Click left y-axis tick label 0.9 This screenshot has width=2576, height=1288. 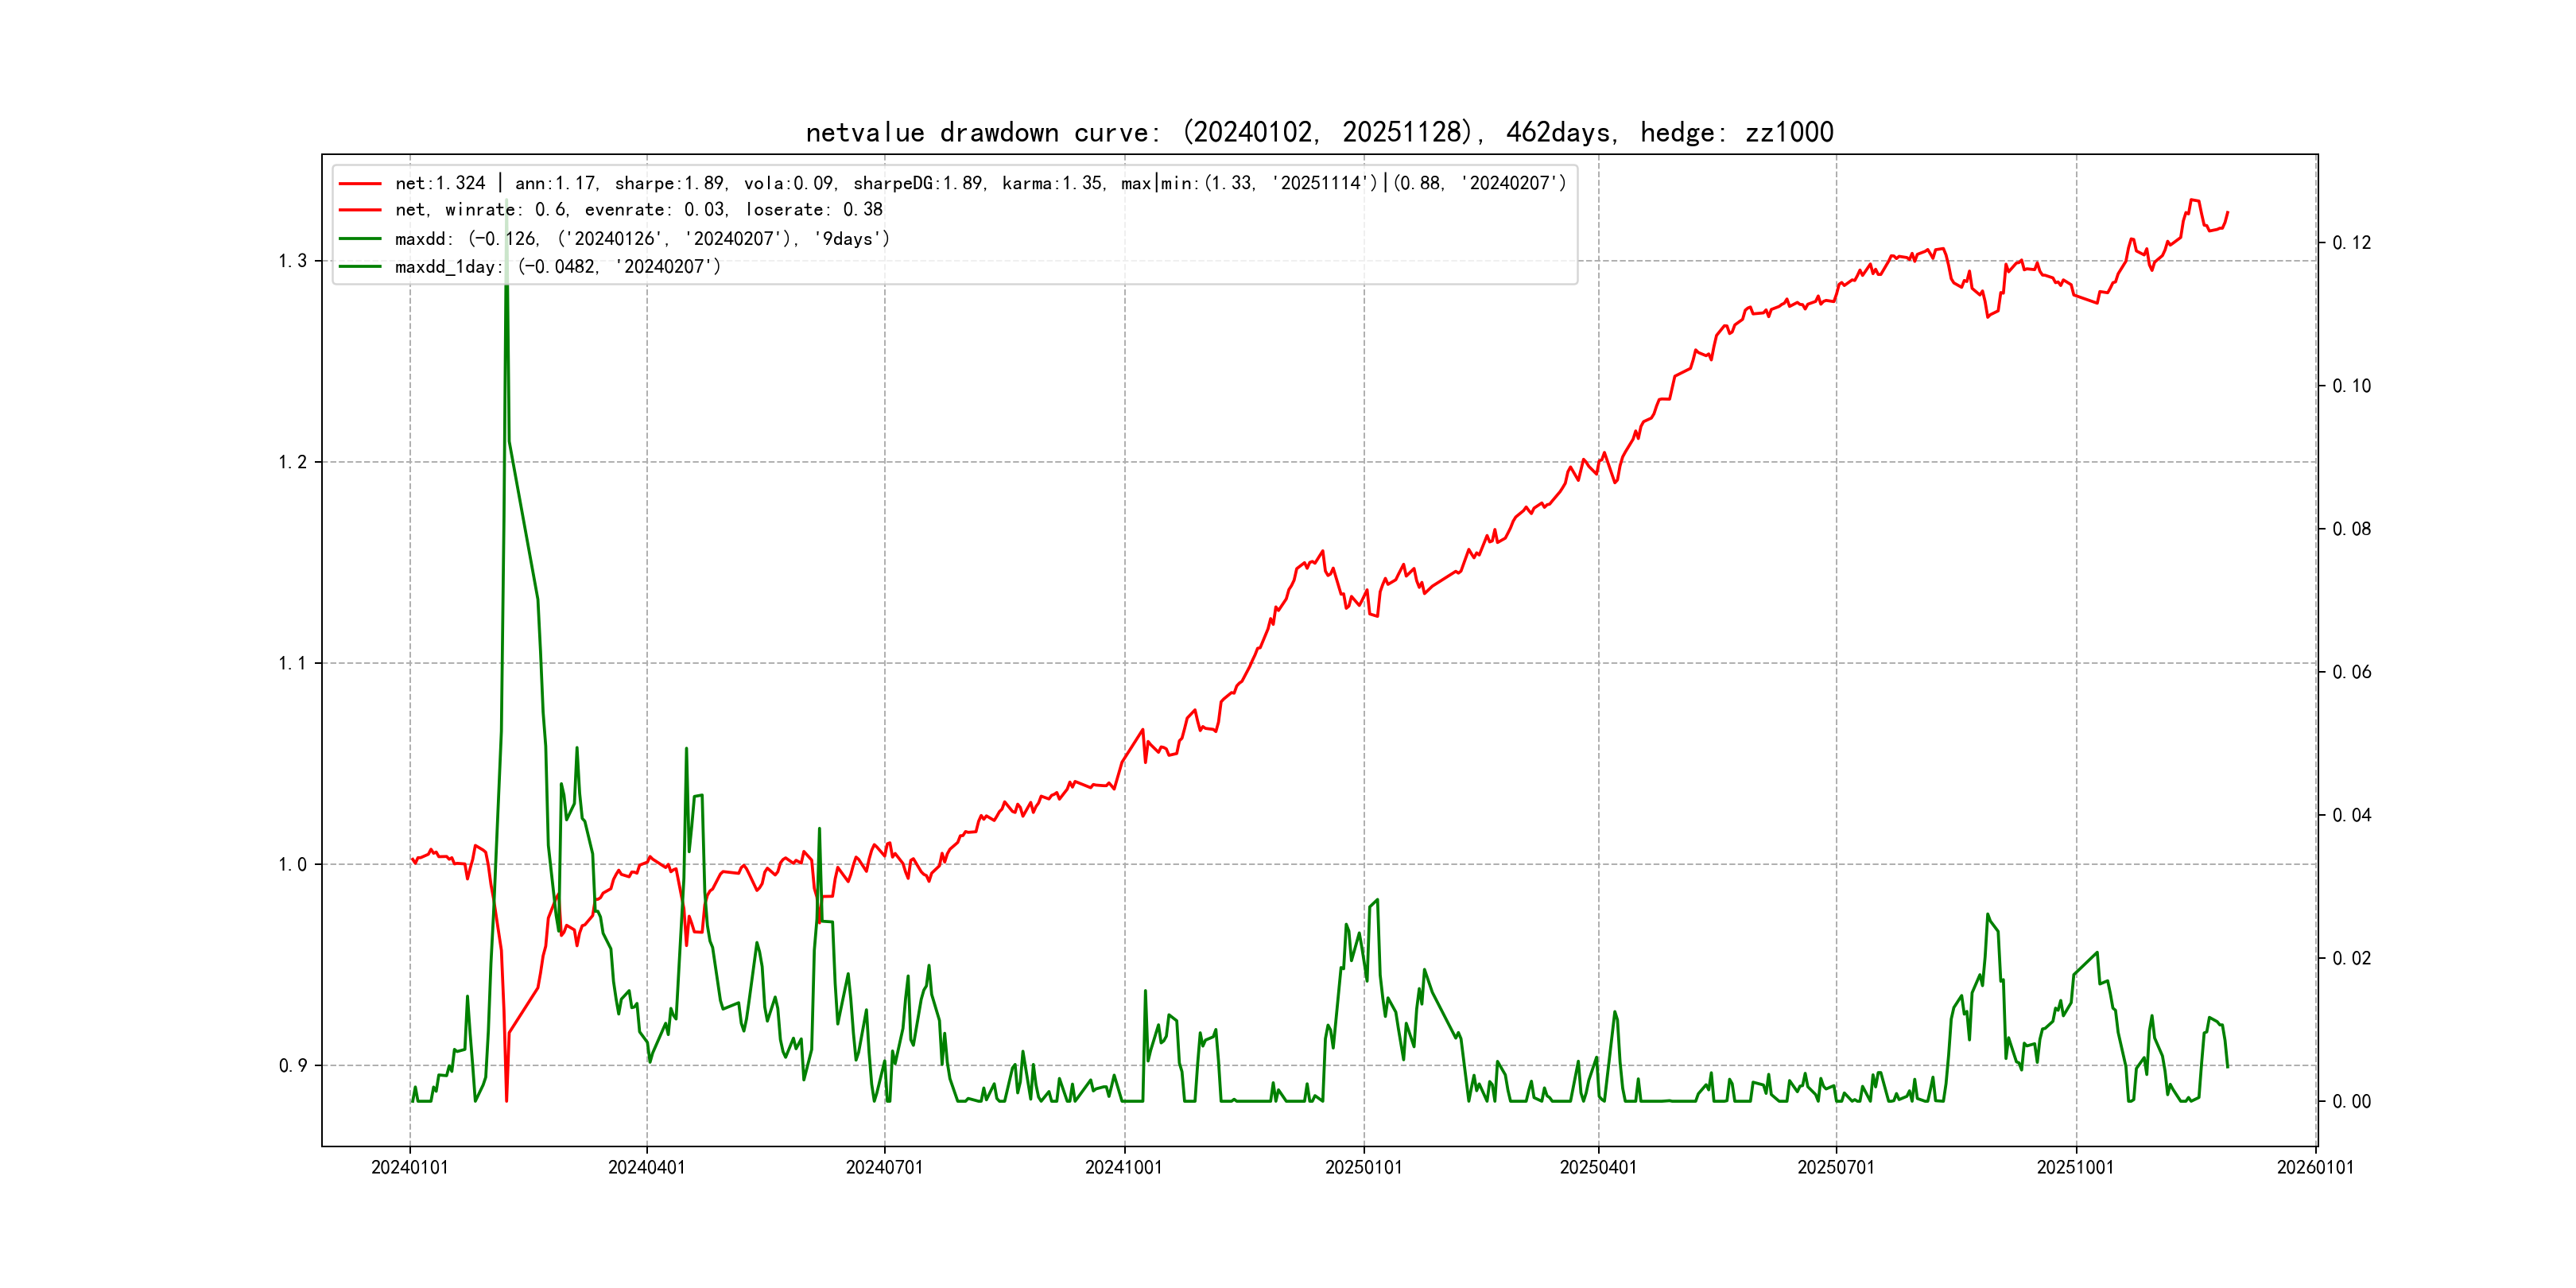coord(292,1066)
